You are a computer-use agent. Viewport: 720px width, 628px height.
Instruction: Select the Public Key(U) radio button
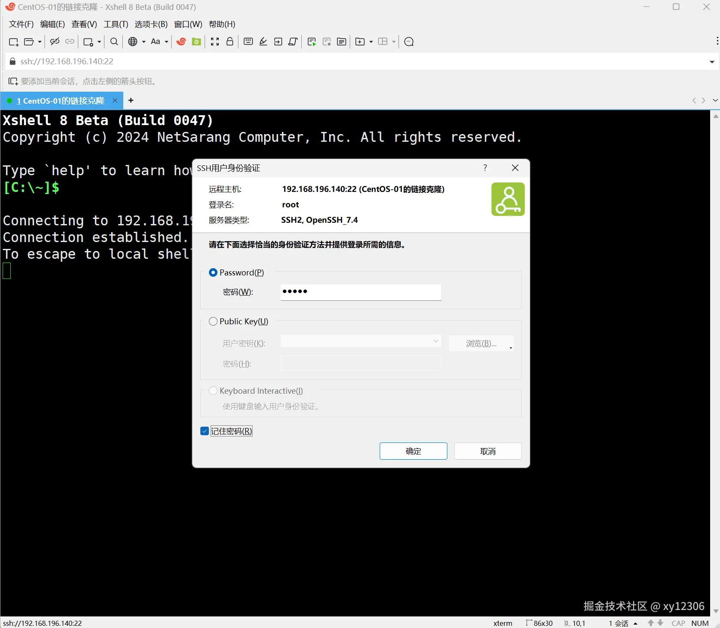tap(213, 321)
